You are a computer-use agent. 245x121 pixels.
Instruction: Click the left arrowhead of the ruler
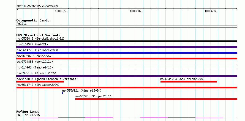(x=17, y=9)
